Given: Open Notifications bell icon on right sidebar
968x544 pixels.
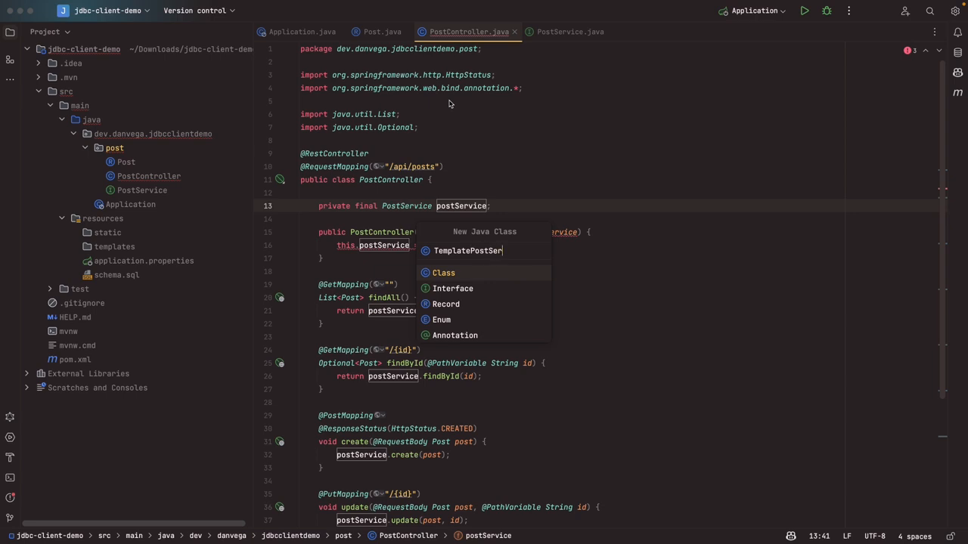Looking at the screenshot, I should coord(957,32).
